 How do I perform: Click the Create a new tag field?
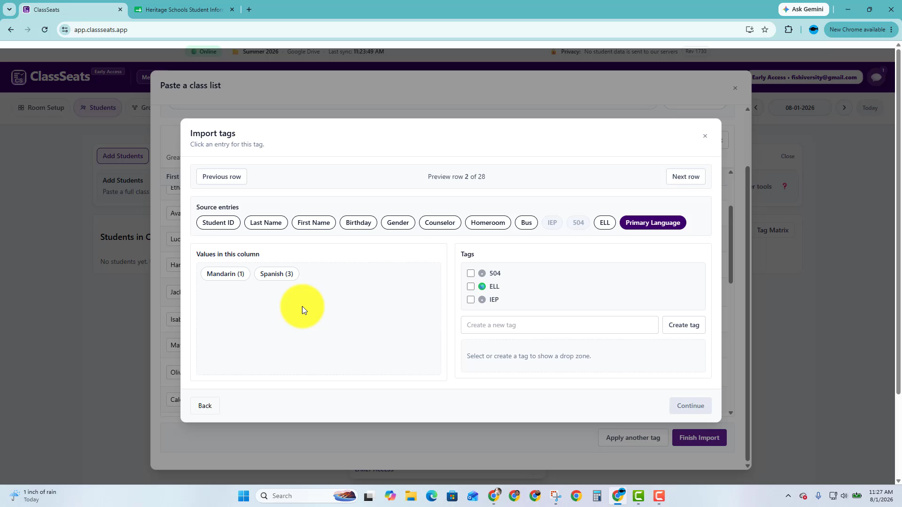click(x=560, y=325)
